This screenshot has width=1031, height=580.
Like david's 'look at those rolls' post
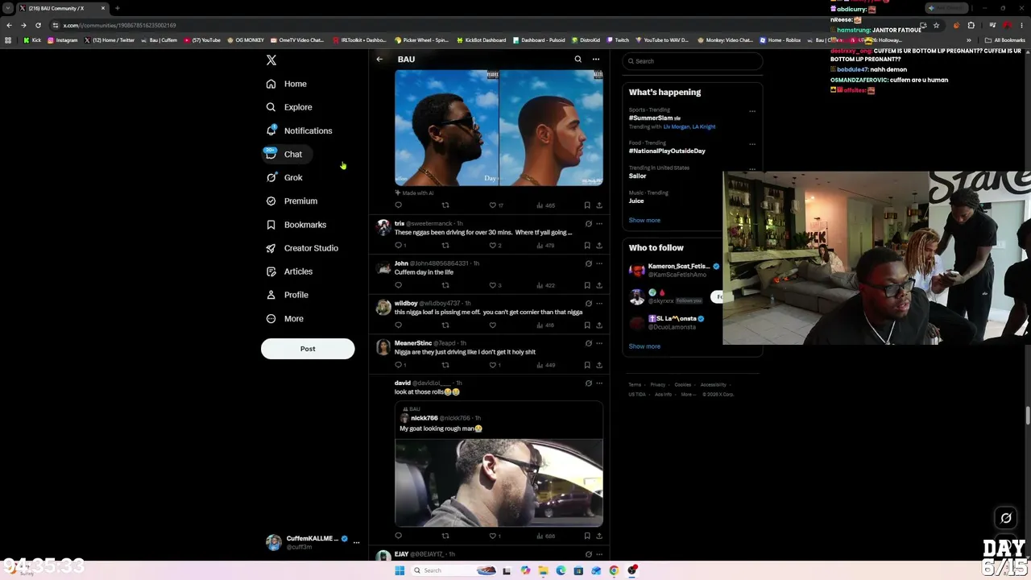[x=493, y=536]
